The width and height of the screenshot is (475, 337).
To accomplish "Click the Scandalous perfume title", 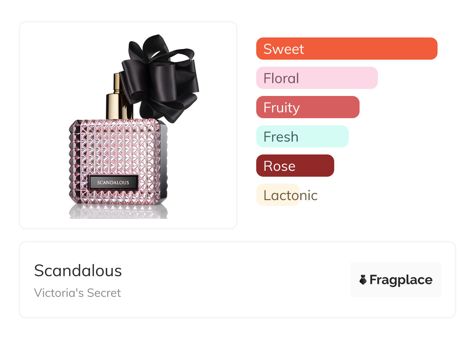I will point(78,271).
